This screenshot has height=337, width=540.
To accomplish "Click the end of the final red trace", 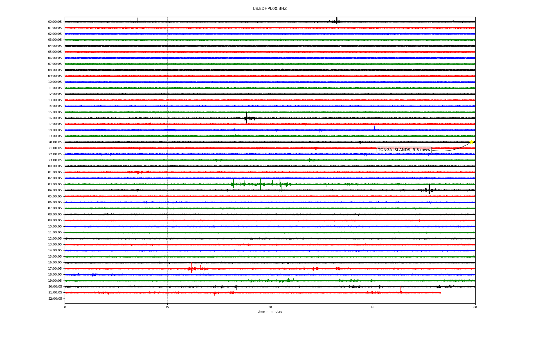I will coord(440,293).
